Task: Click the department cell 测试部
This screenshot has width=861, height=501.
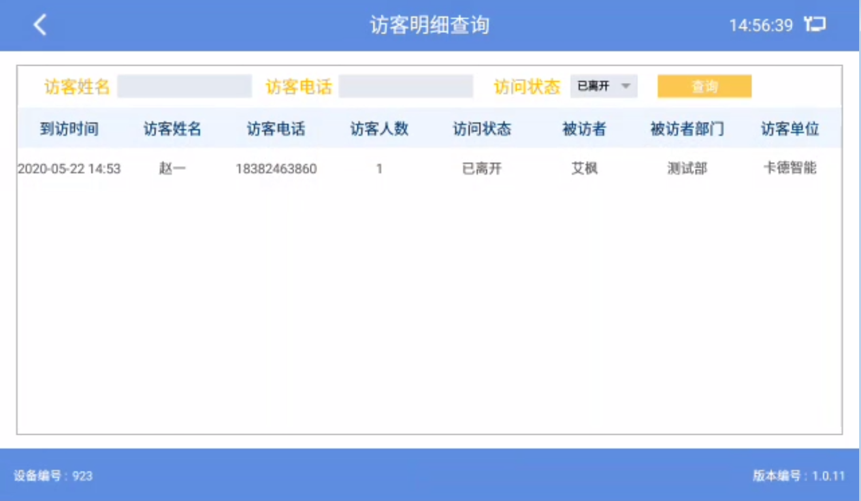Action: click(687, 169)
